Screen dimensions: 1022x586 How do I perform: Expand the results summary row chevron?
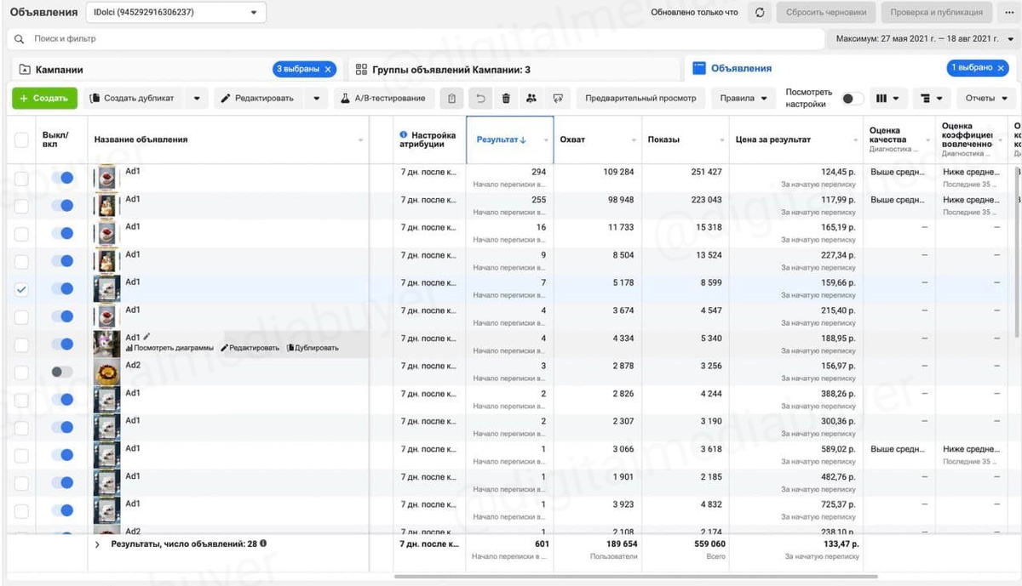tap(97, 543)
